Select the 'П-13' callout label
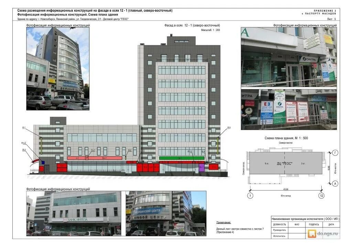The height and width of the screenshot is (243, 344). point(190,152)
